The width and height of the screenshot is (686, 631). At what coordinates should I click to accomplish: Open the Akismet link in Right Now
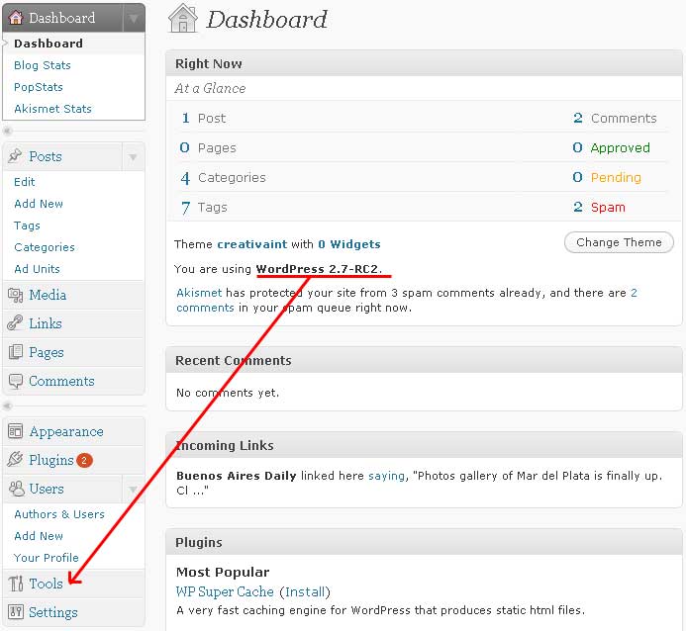click(x=199, y=293)
